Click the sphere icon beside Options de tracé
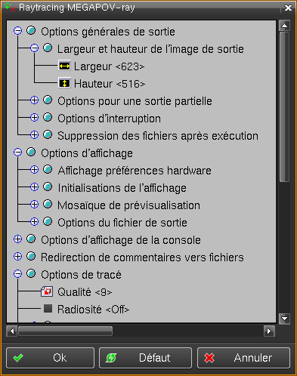 coord(31,274)
